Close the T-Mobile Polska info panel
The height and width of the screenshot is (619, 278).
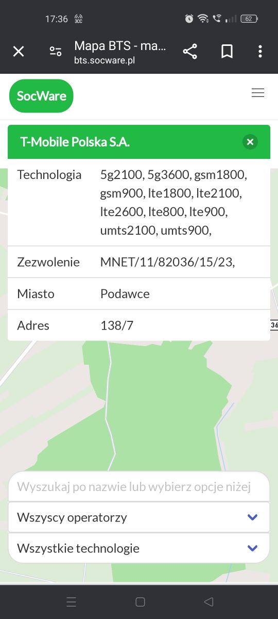point(250,142)
